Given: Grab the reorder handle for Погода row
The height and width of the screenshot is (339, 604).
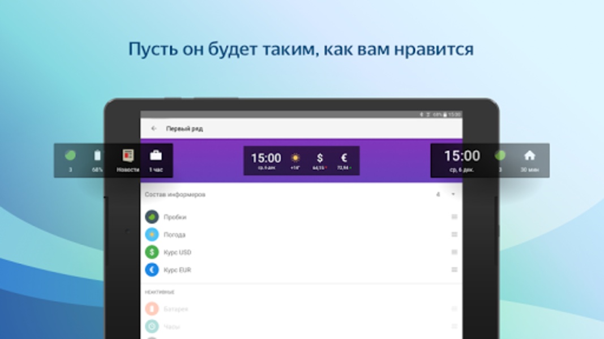Looking at the screenshot, I should click(x=454, y=234).
